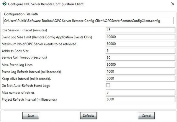177x122 pixels.
Task: Click the 'Project Refresh Interval (milliseconds)' label
Action: (x=29, y=99)
